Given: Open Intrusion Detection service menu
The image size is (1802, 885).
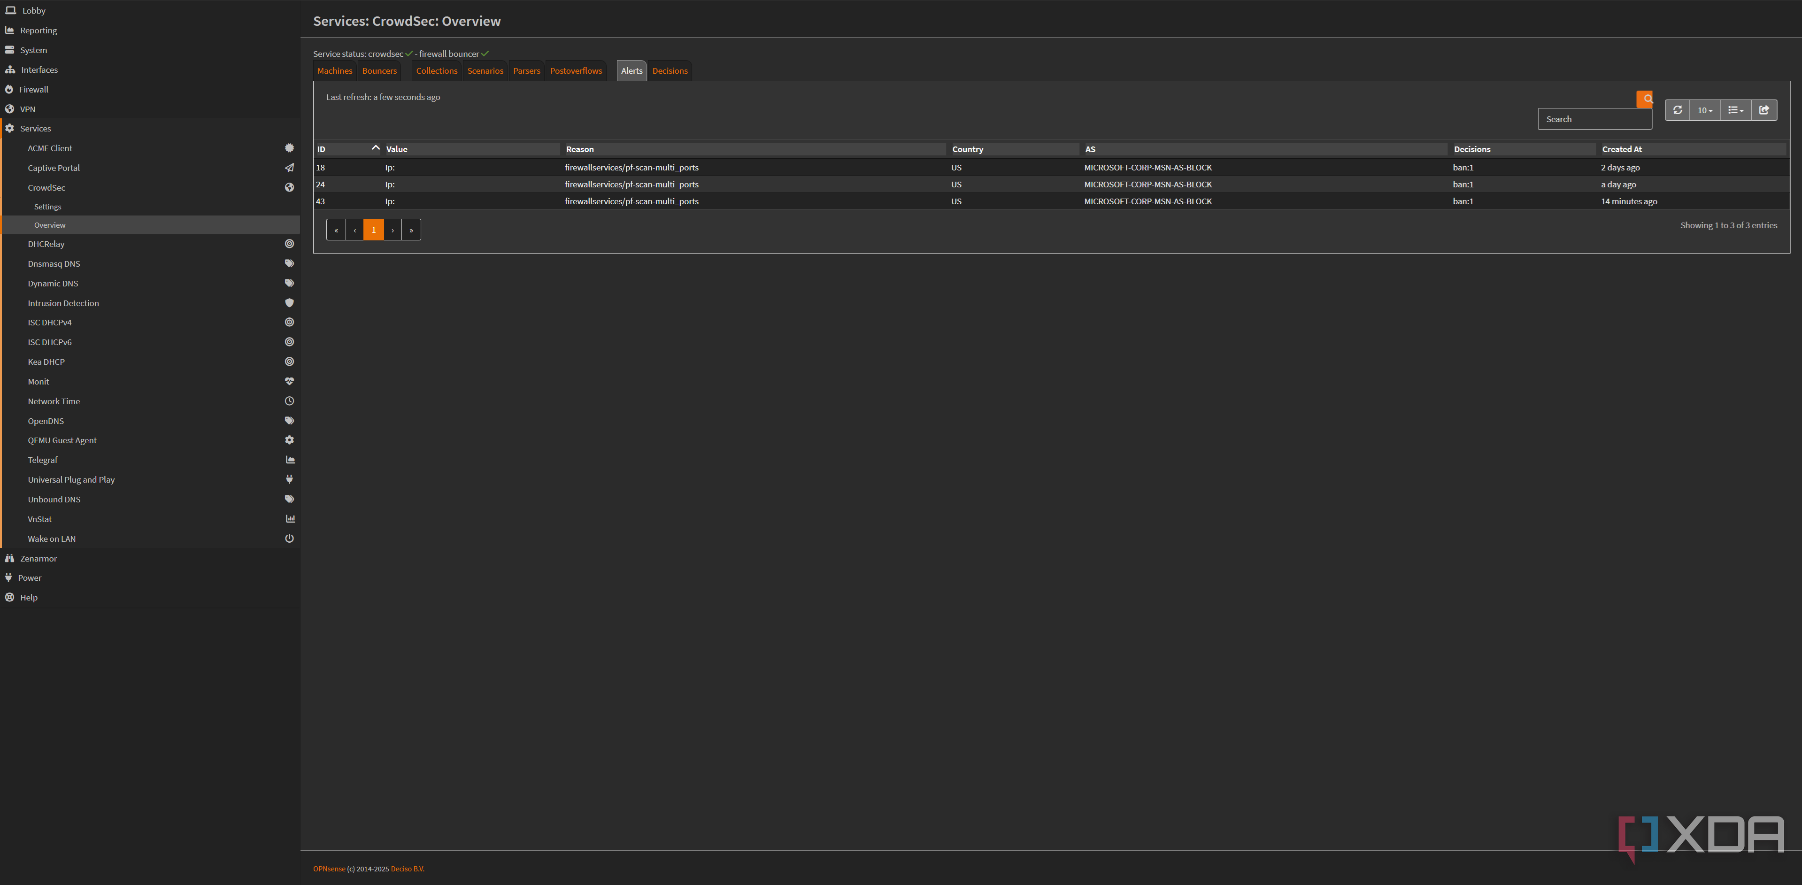Looking at the screenshot, I should click(64, 303).
